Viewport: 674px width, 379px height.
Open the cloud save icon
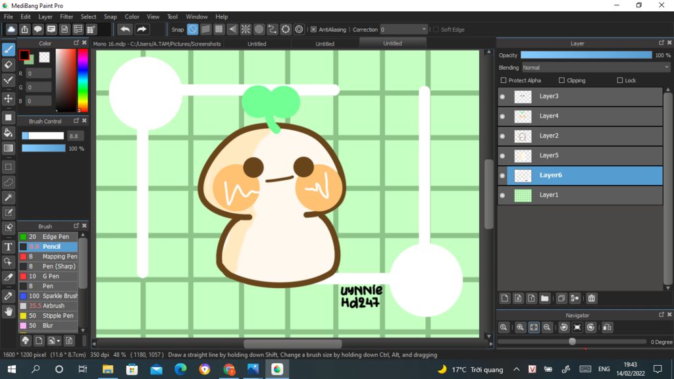tap(11, 29)
